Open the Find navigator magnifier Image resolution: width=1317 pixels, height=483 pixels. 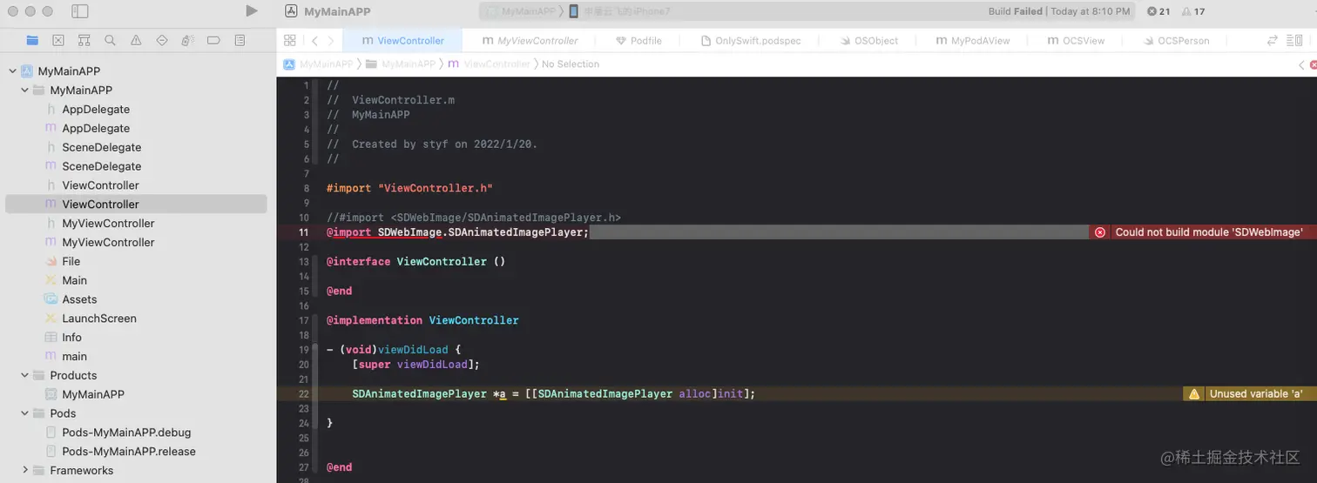click(x=110, y=40)
